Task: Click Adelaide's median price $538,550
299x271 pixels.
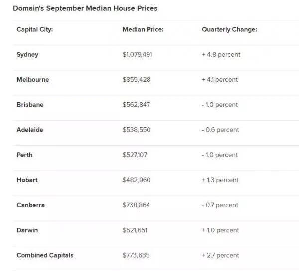Action: (136, 130)
